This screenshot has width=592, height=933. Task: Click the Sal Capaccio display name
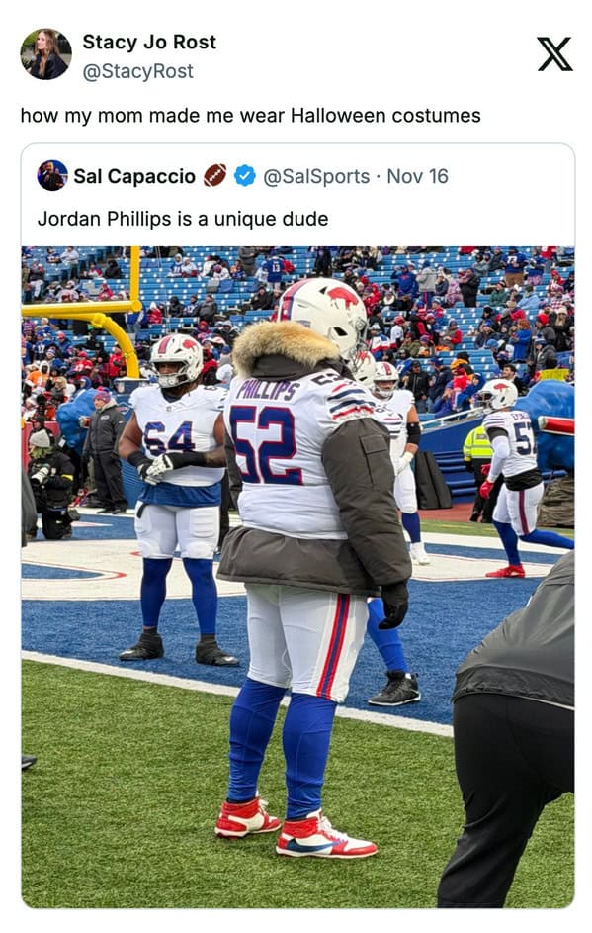tap(134, 176)
